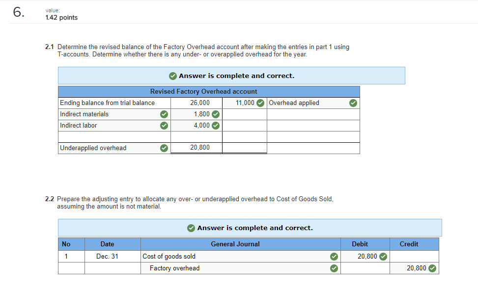Click the checkmark beside Cost of goods sold

334,256
